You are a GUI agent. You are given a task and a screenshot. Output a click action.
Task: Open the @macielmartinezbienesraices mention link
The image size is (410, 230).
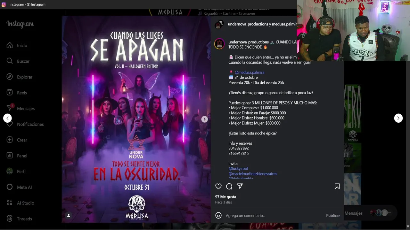tap(253, 174)
